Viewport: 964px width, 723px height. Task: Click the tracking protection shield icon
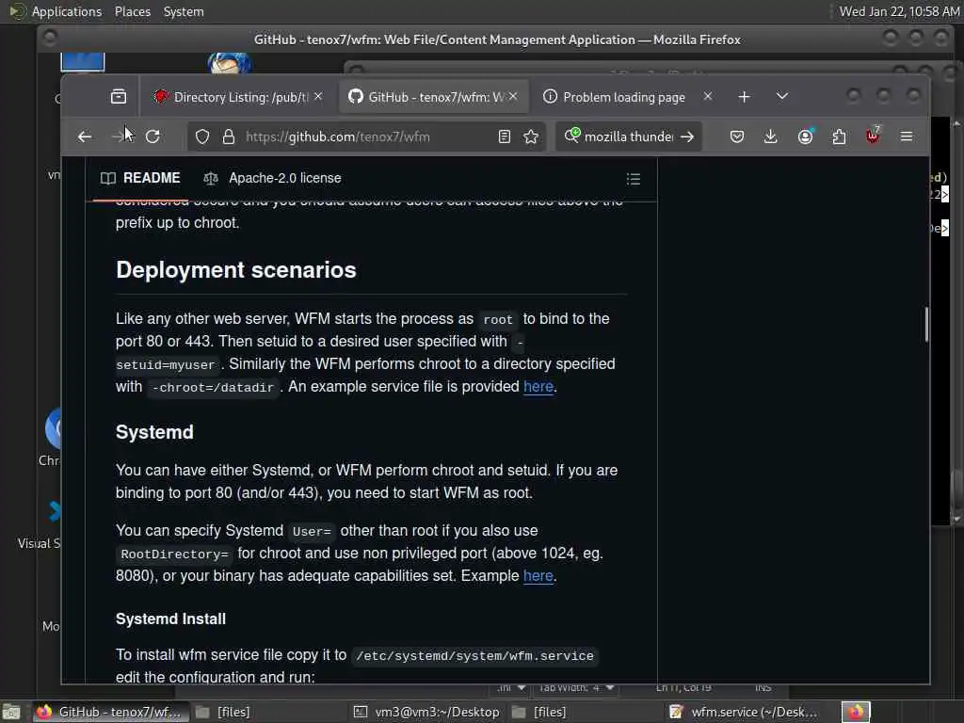coord(202,137)
